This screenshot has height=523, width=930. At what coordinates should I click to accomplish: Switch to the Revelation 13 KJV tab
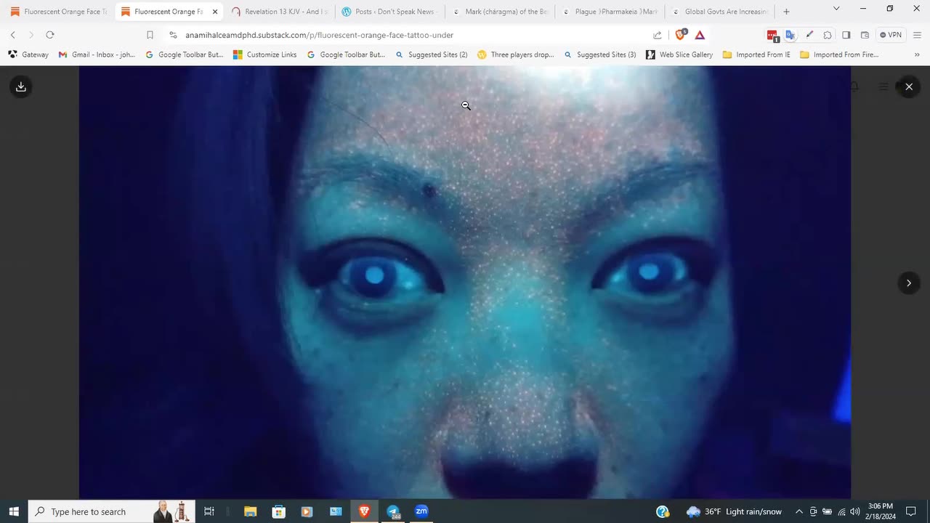(280, 12)
